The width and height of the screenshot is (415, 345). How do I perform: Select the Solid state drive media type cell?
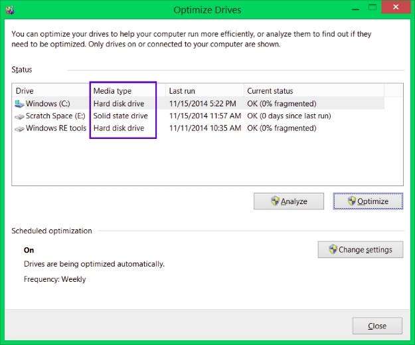(x=120, y=116)
